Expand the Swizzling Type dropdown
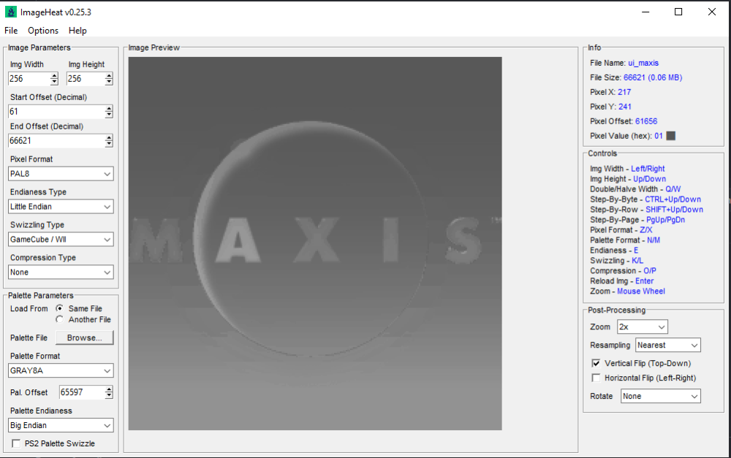 (x=61, y=240)
